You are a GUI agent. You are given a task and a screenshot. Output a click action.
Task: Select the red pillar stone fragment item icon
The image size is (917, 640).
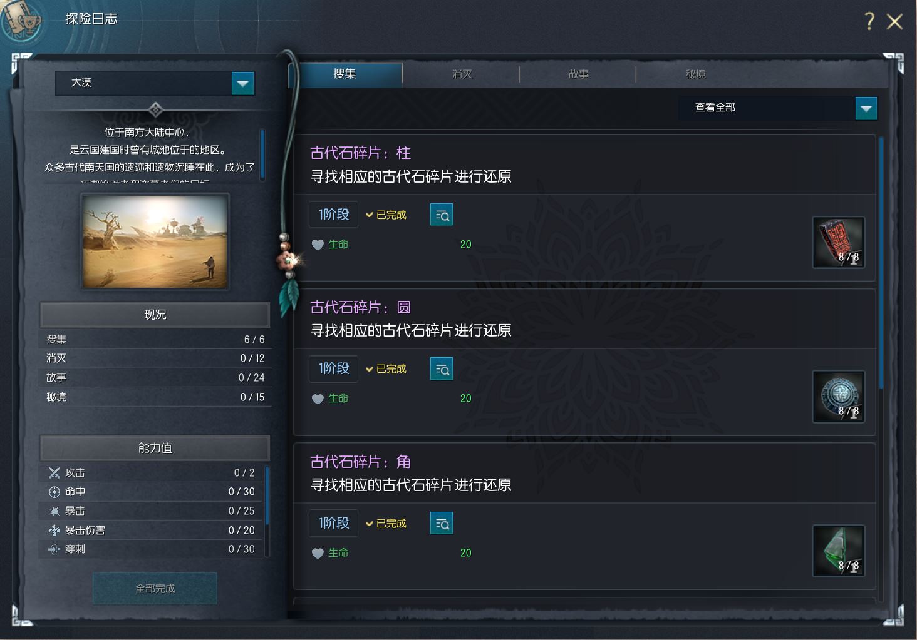point(839,242)
